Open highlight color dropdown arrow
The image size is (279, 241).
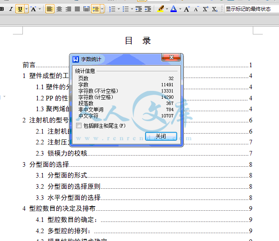167,9
